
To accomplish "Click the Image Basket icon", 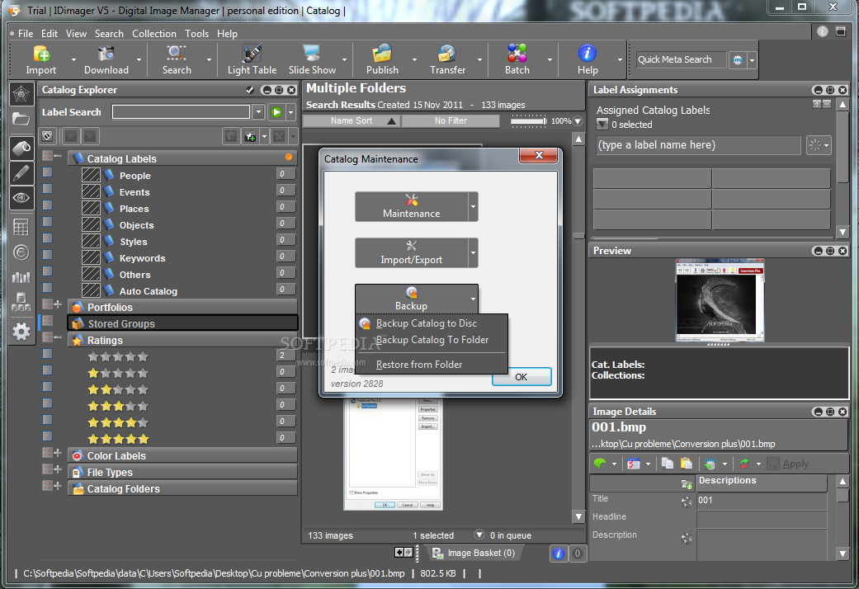I will [x=437, y=554].
